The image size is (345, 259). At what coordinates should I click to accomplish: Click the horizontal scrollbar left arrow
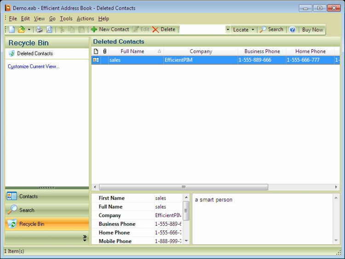pos(95,187)
